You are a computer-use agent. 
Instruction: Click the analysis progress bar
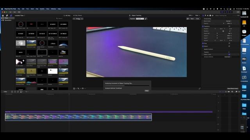[x=127, y=86]
